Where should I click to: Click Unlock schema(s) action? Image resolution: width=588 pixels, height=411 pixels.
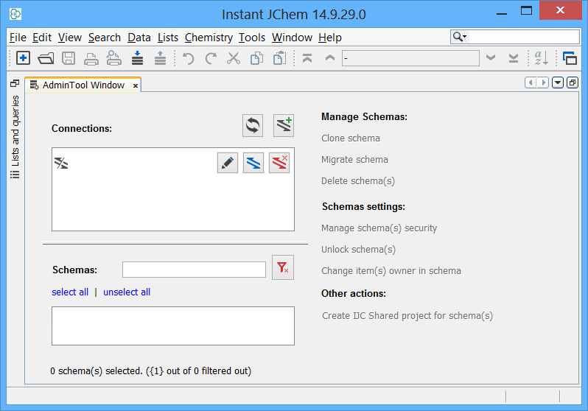[359, 250]
